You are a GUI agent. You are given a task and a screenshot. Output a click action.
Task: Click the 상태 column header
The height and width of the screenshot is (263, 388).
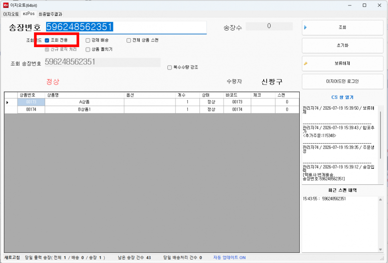click(x=211, y=95)
